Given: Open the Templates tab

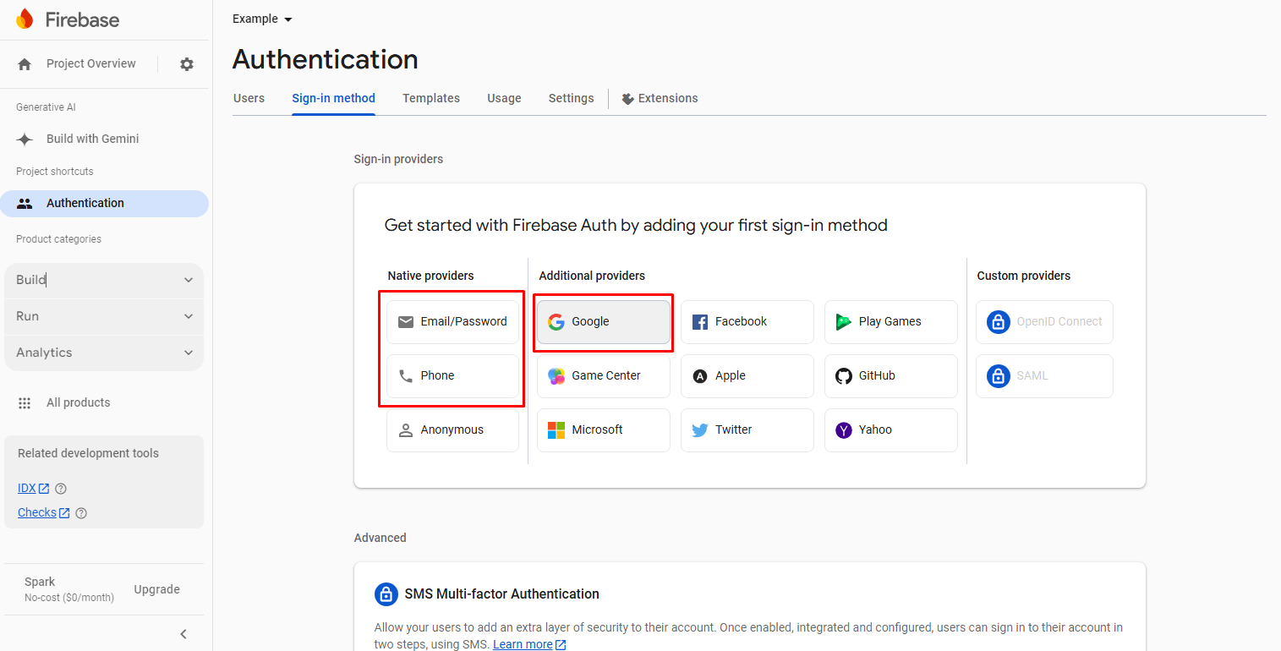Looking at the screenshot, I should tap(431, 99).
